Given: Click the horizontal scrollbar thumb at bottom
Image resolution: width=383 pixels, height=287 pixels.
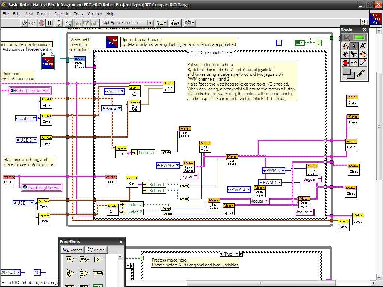Looking at the screenshot, I should coord(261,283).
